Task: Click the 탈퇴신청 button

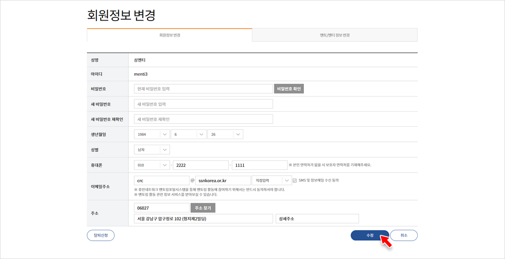Action: coord(101,235)
